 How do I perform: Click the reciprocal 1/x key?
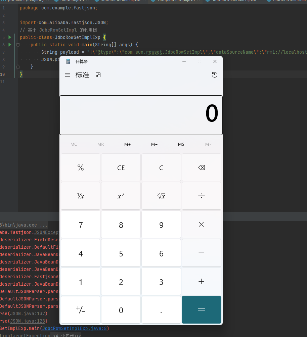[81, 196]
